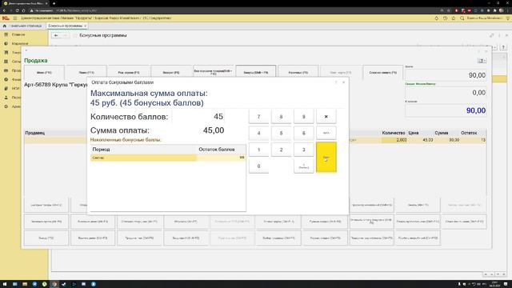
Task: Click the Наличные (F5) button in sale window
Action: 298,73
